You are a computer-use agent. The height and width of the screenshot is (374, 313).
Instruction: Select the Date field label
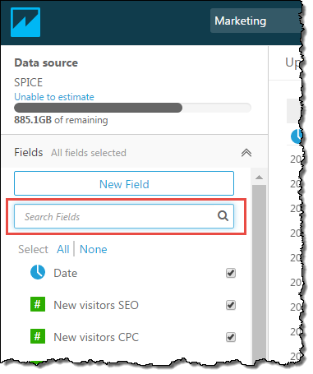66,273
